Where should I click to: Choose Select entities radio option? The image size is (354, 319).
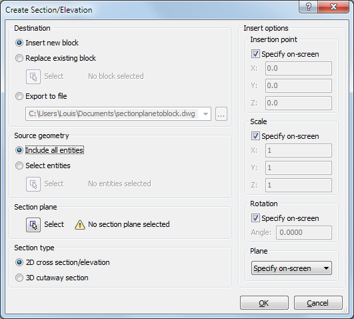point(43,166)
